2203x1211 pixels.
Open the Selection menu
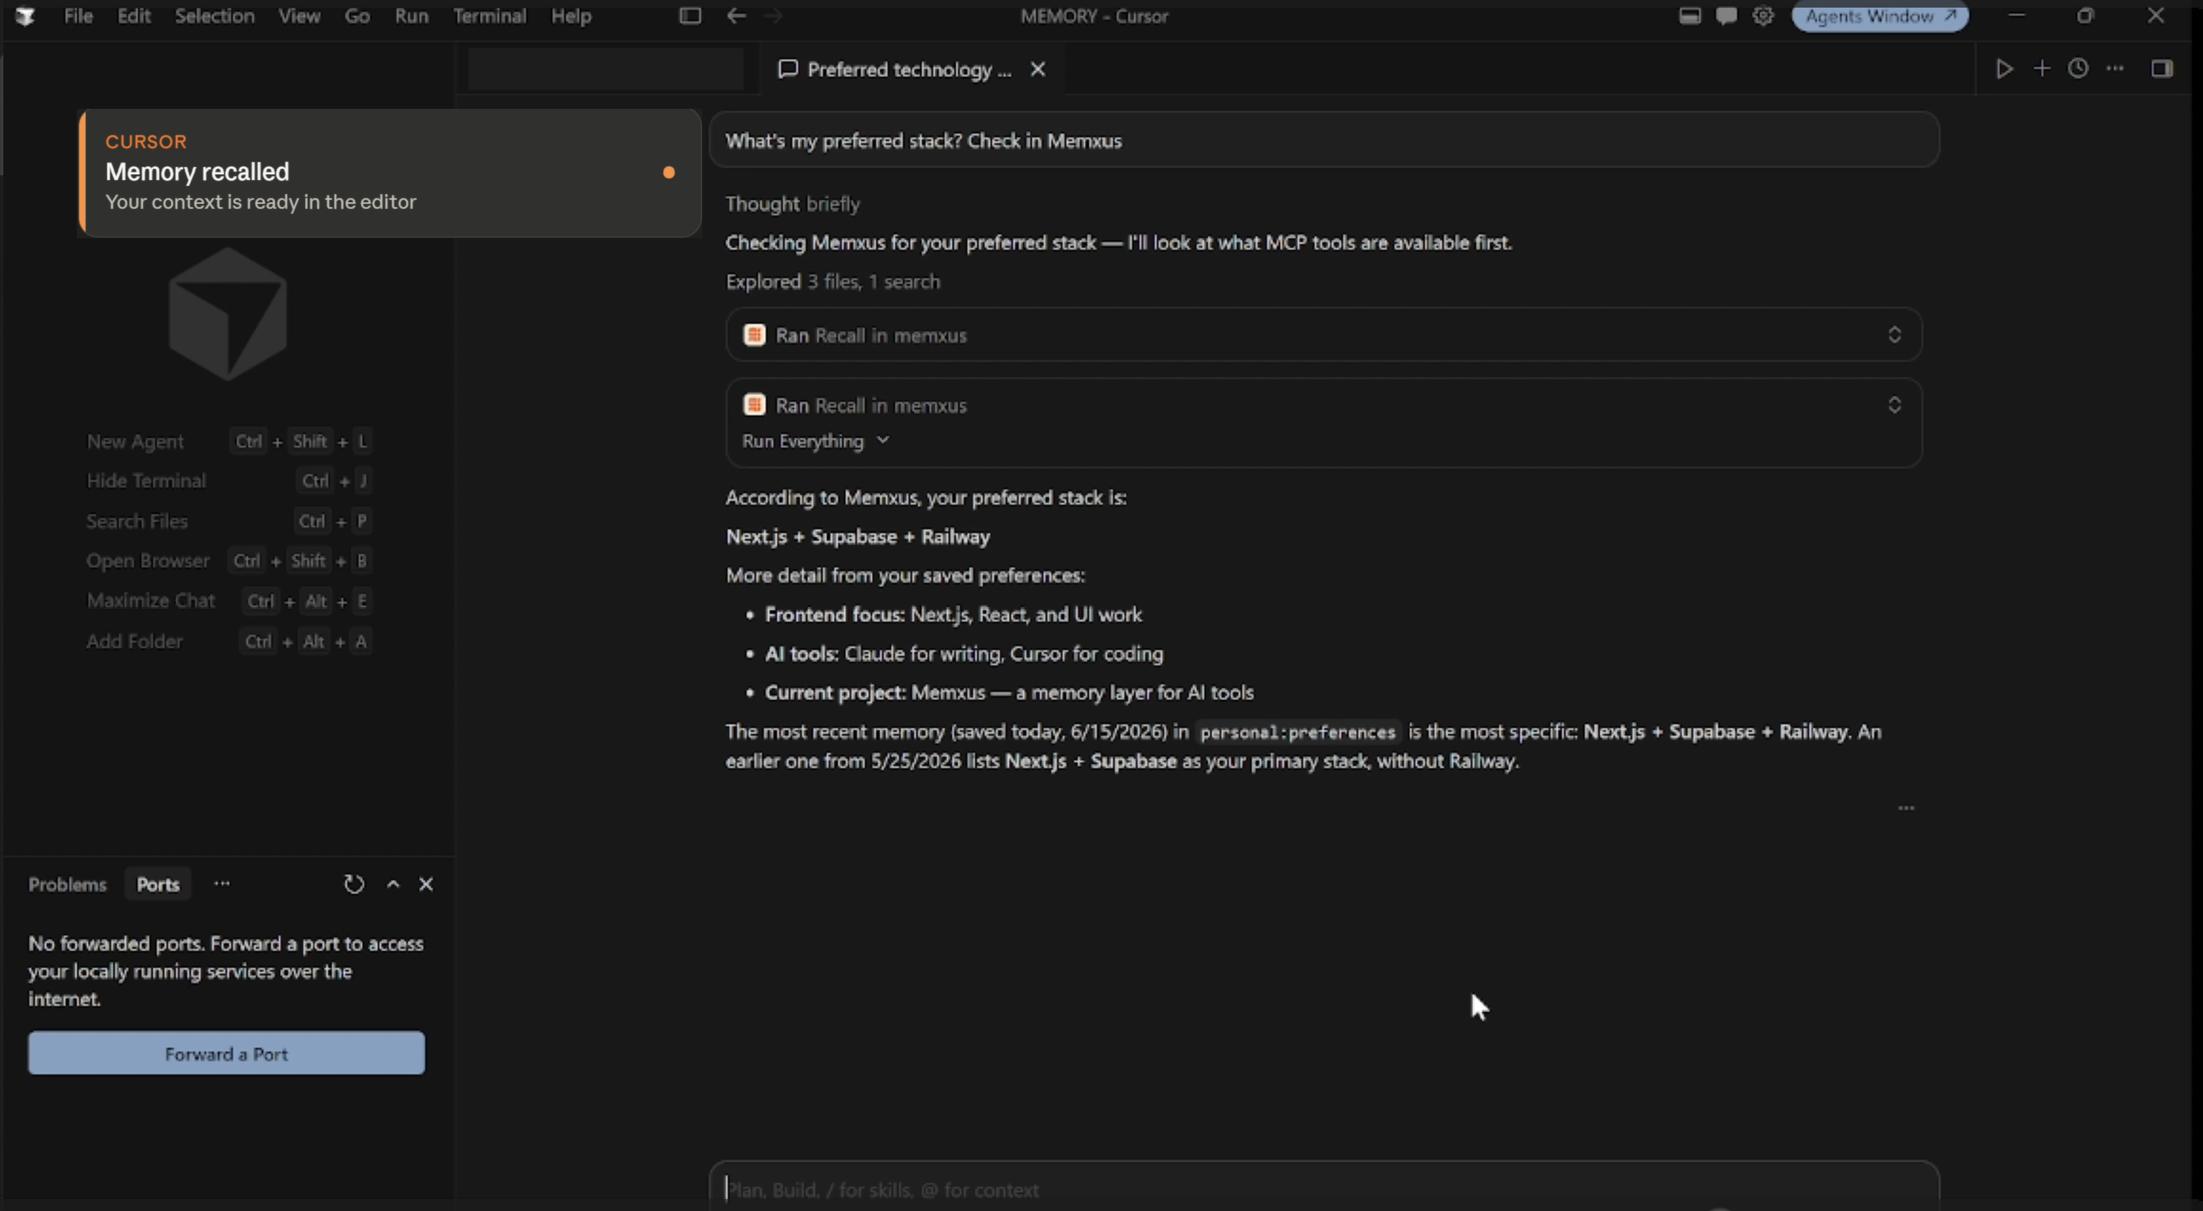tap(215, 16)
